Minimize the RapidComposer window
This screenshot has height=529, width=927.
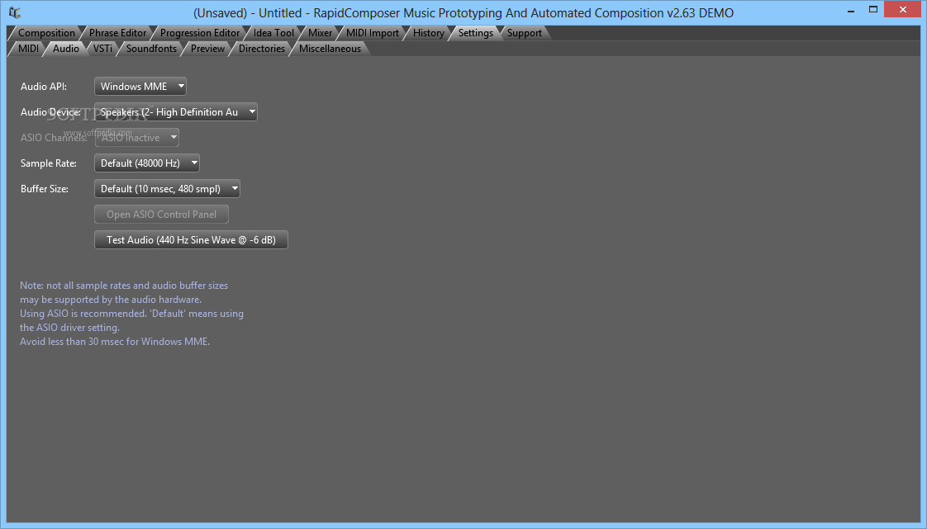(851, 11)
